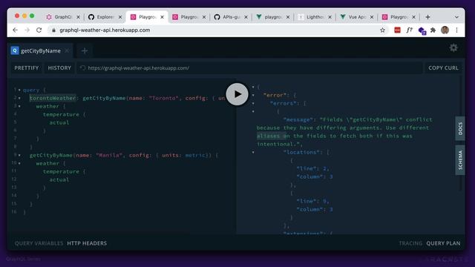Image resolution: width=475 pixels, height=267 pixels.
Task: Open the SCHEMA side panel
Action: pos(460,160)
